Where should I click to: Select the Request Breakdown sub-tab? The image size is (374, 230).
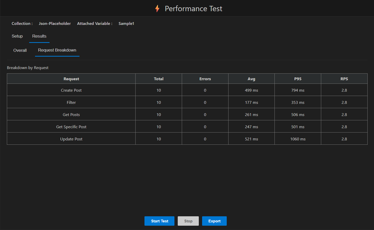pyautogui.click(x=57, y=50)
